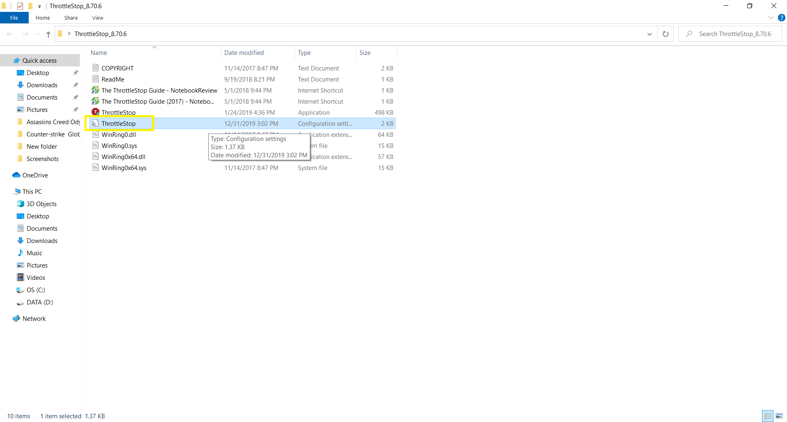
Task: Select the WinRing0x64.sys file icon
Action: [96, 168]
